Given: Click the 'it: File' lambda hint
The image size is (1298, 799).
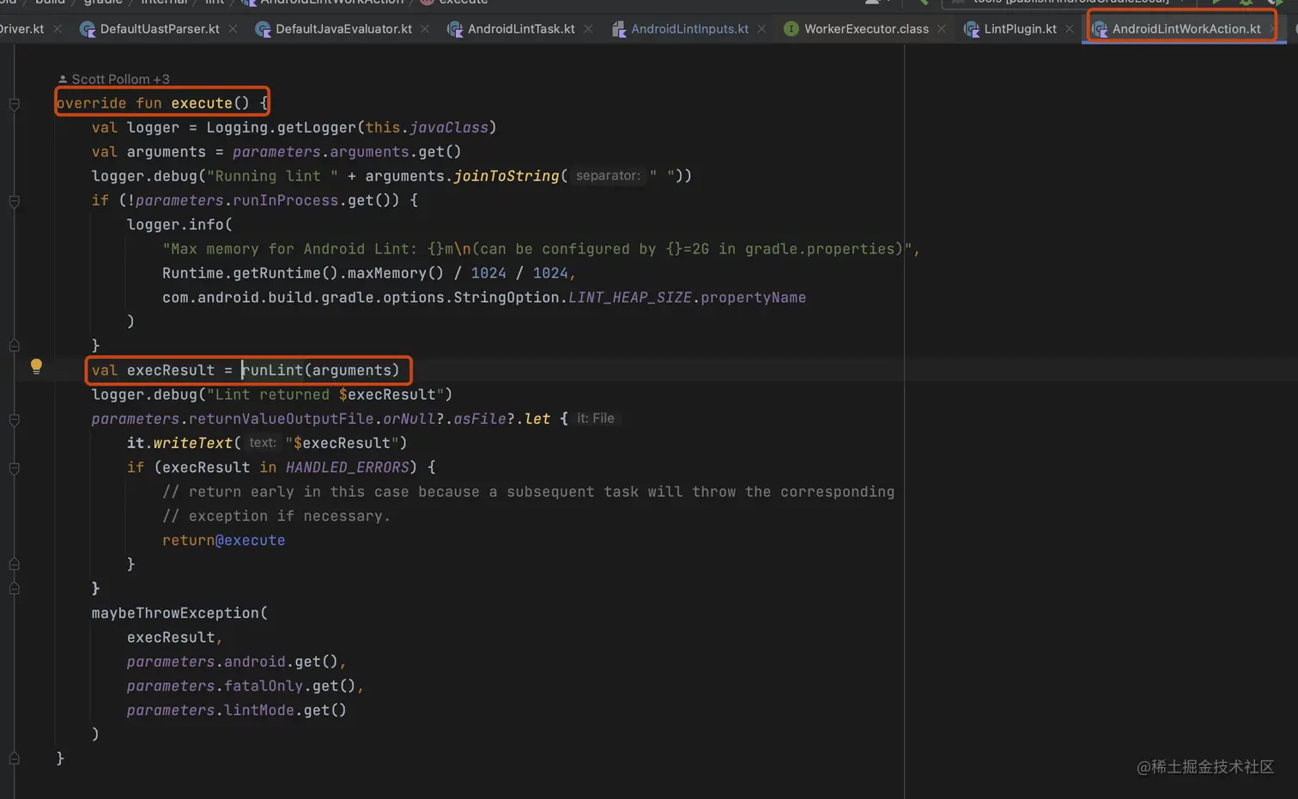Looking at the screenshot, I should (596, 419).
